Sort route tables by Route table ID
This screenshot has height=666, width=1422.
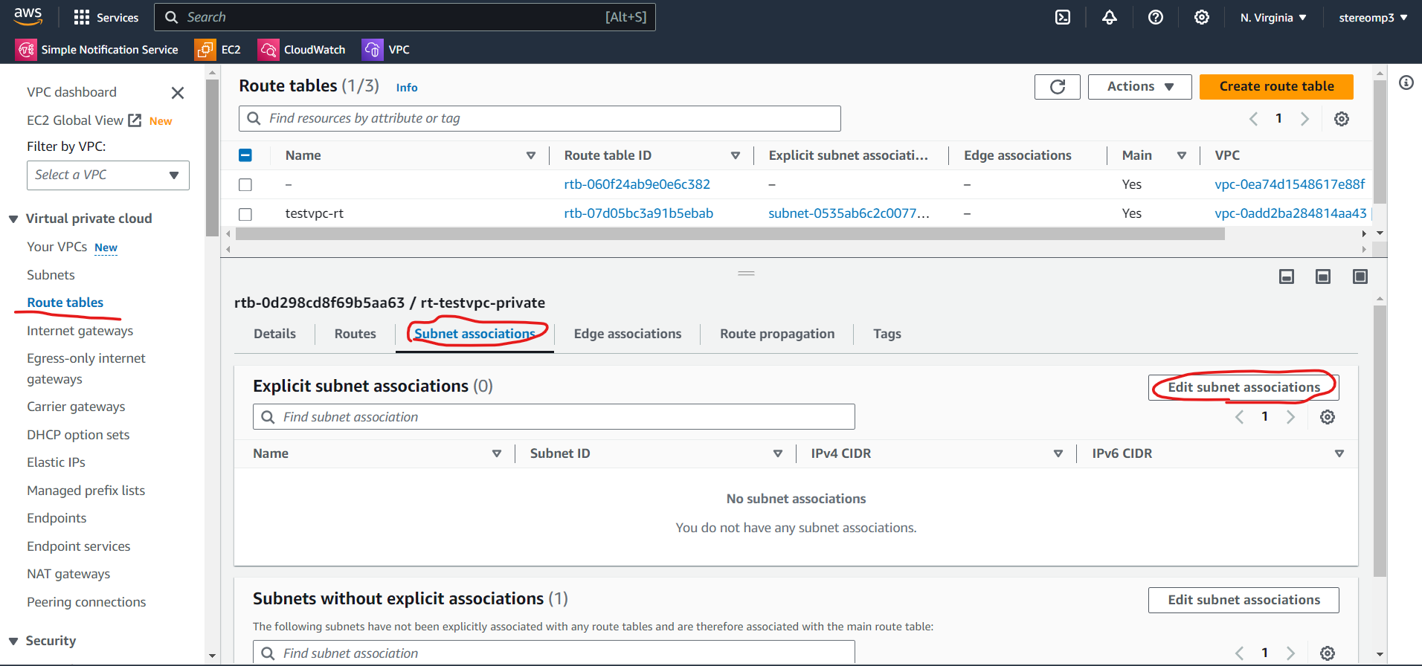[x=736, y=155]
